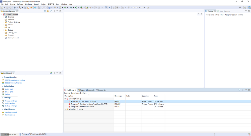Open dropdown arrow beside Run icon
Image resolution: width=251 pixels, height=136 pixels.
[x=79, y=8]
